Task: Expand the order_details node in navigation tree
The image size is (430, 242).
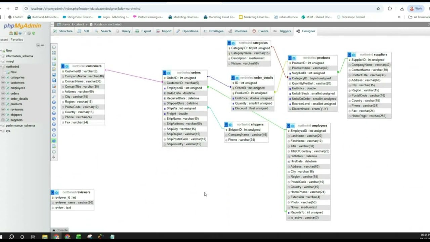Action: (x=3, y=99)
